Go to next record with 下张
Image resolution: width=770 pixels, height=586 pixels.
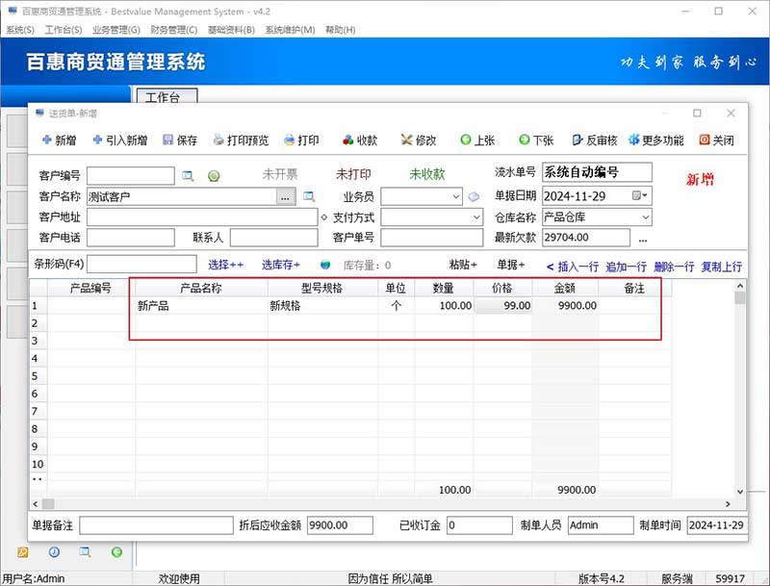click(x=536, y=140)
